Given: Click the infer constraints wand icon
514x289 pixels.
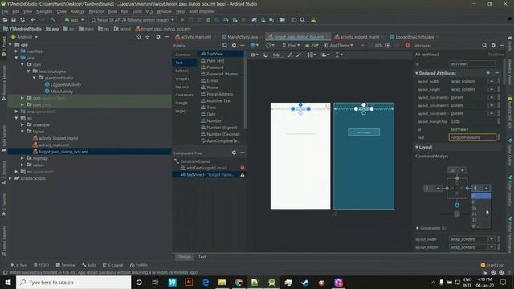Looking at the screenshot, I should (x=299, y=55).
